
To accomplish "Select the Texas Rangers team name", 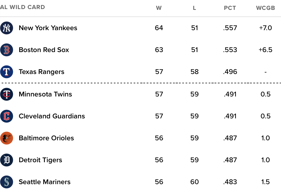I will pos(42,72).
